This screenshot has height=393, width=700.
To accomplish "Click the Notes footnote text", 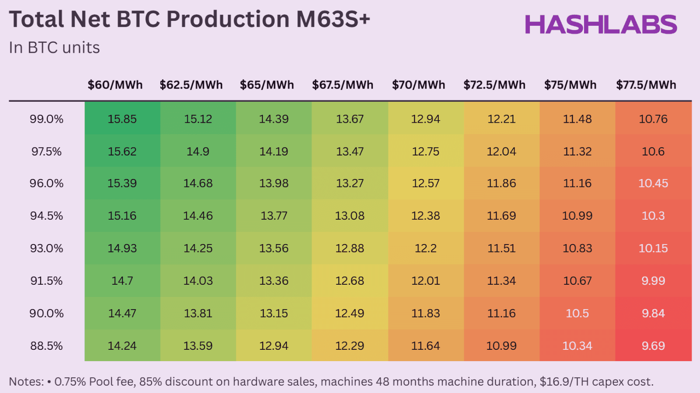I will [331, 382].
